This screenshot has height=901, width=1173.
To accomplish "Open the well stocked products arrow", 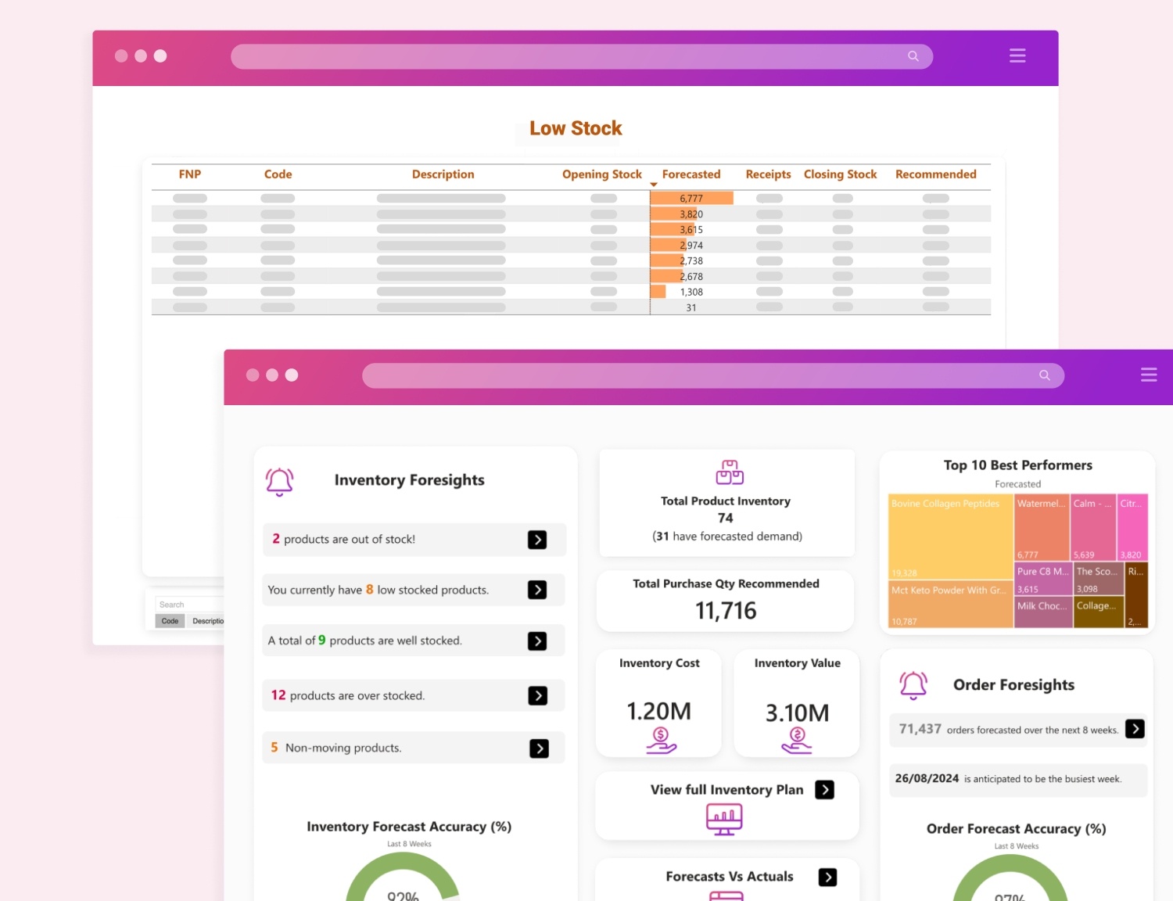I will click(537, 641).
